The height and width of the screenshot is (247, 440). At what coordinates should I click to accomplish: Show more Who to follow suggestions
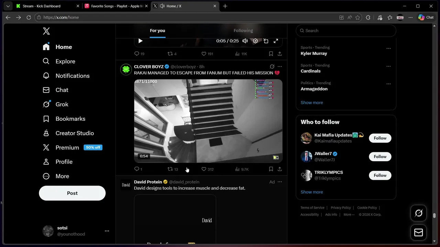tap(312, 192)
